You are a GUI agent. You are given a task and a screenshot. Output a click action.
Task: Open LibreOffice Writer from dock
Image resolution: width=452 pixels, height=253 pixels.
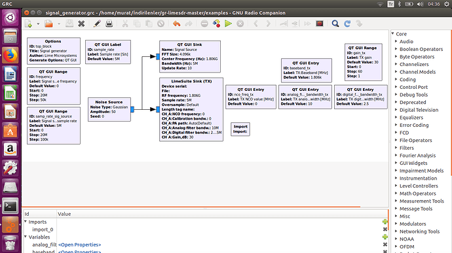(10, 75)
